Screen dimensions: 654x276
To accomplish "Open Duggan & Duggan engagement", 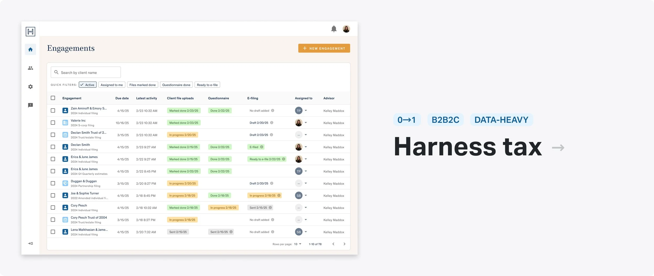I will pyautogui.click(x=84, y=181).
